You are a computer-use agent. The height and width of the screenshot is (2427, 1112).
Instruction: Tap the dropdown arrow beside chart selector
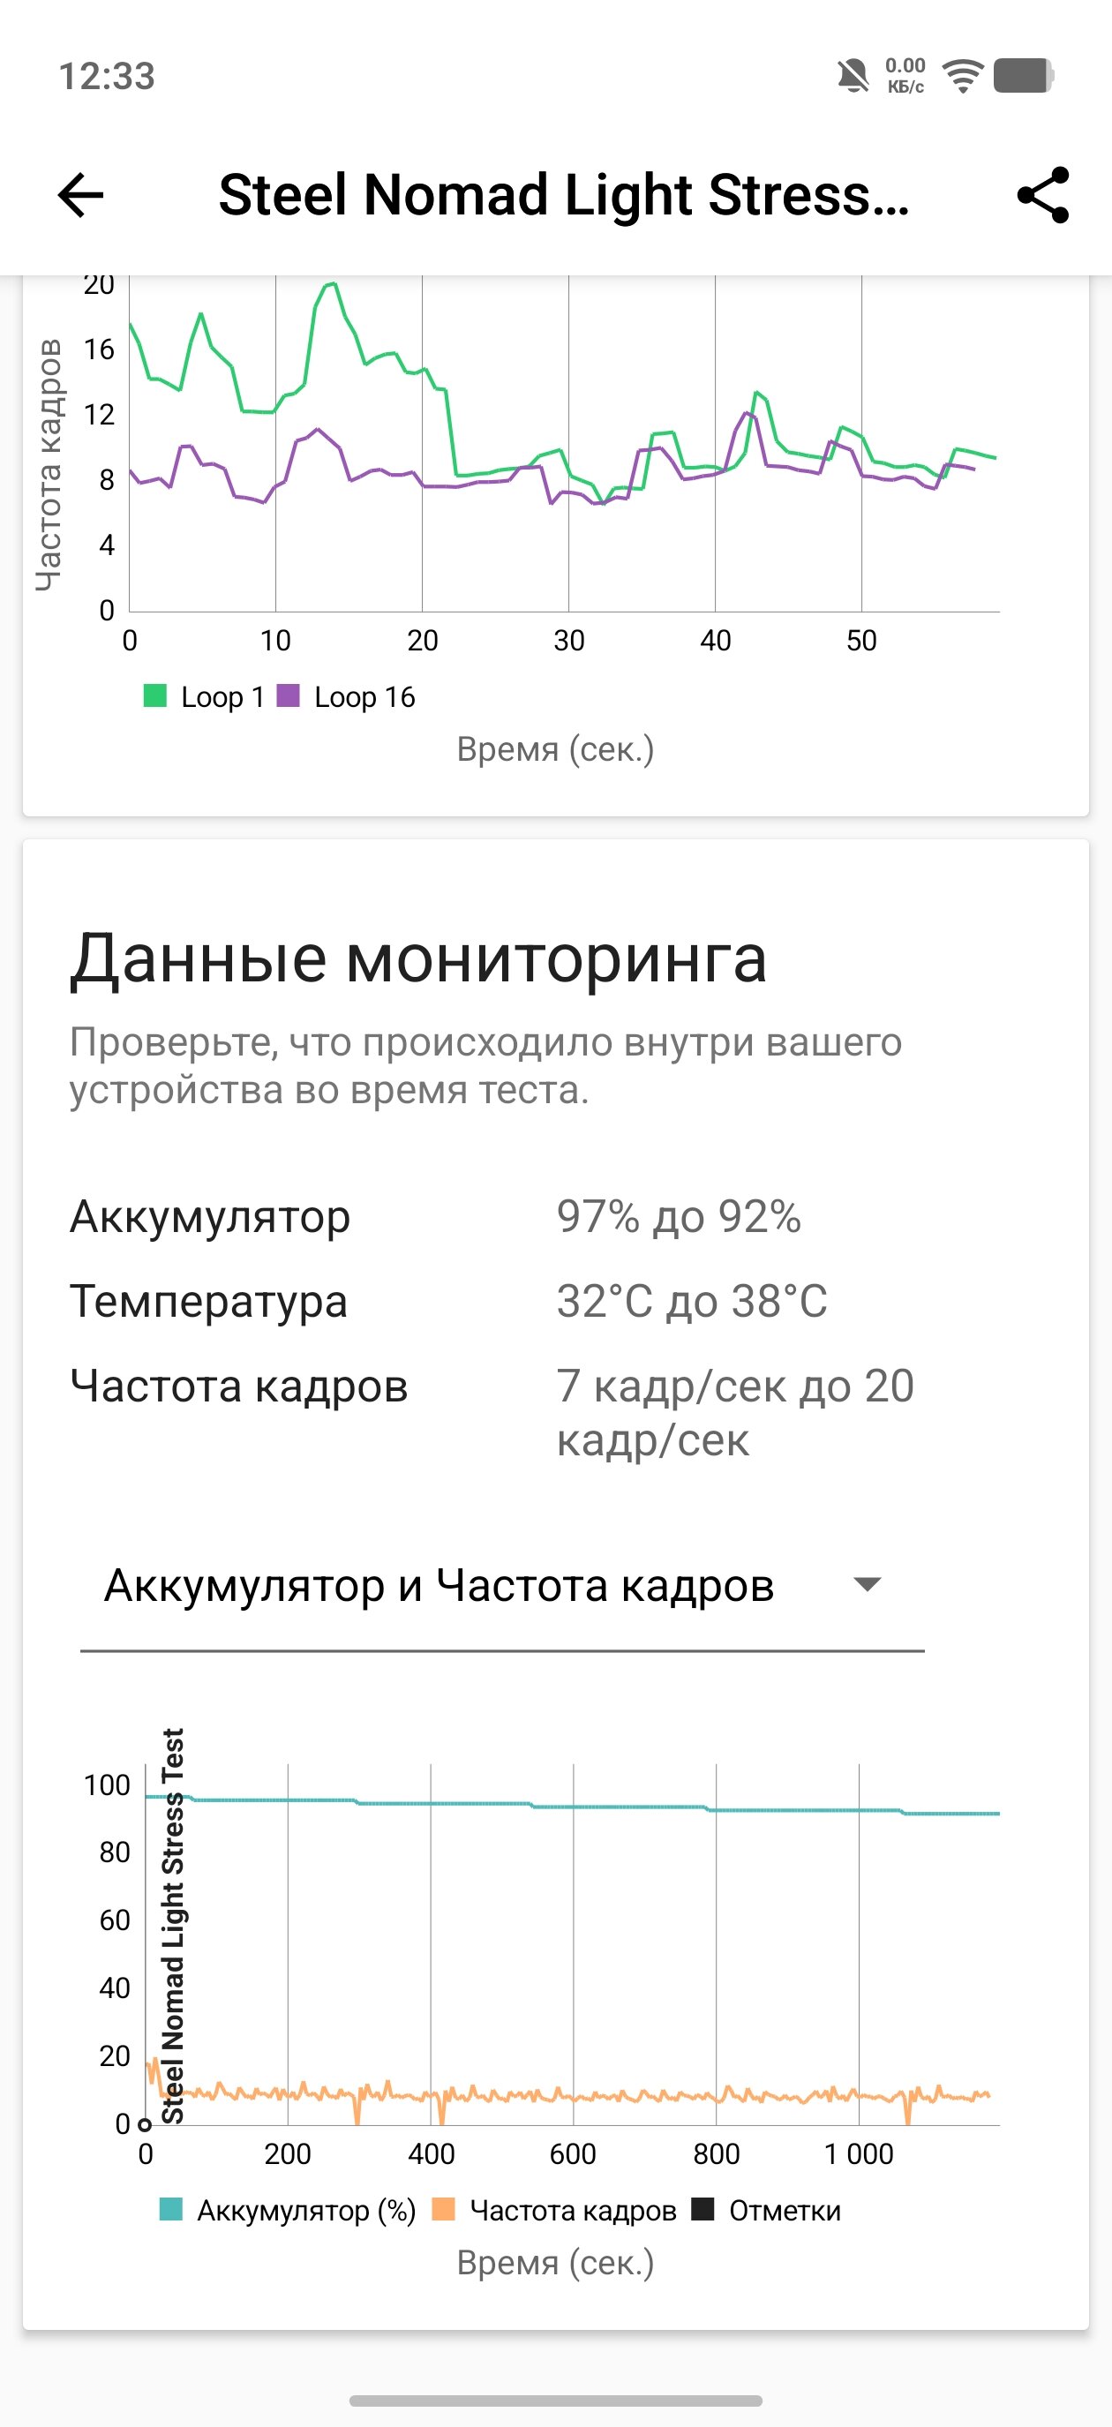[x=866, y=1585]
